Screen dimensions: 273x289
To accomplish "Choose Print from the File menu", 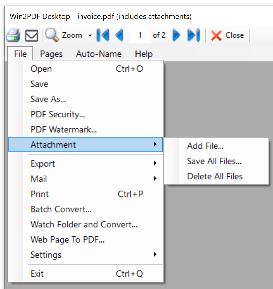I will (x=86, y=194).
